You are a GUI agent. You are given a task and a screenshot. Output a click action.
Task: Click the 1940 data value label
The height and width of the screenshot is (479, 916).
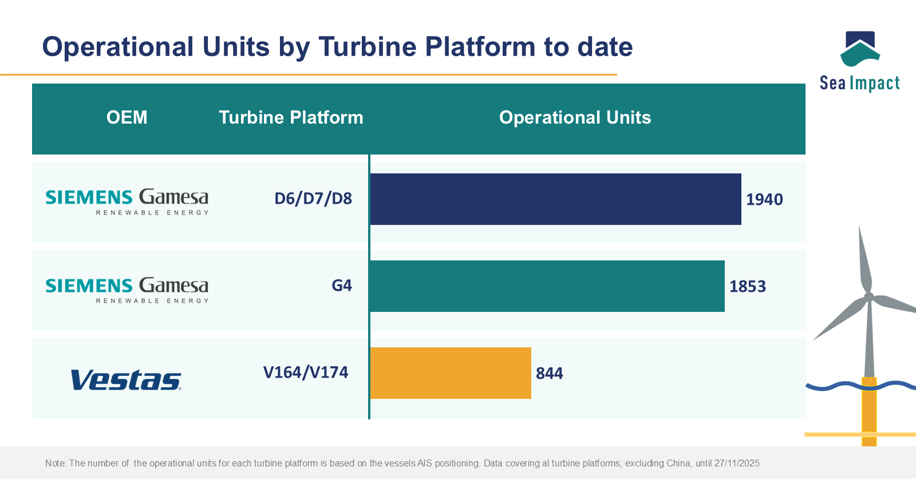(x=764, y=200)
